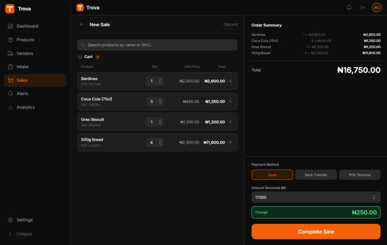387x245 pixels.
Task: Open the Vendors page
Action: point(35,53)
